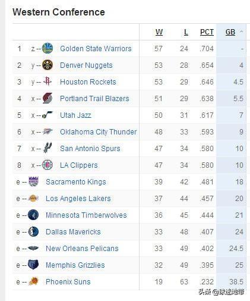Click the Memphis Grizzlies logo icon

point(33,265)
